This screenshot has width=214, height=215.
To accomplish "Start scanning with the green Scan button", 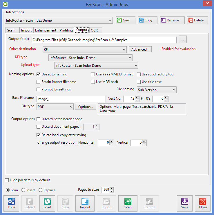I will pyautogui.click(x=128, y=204).
